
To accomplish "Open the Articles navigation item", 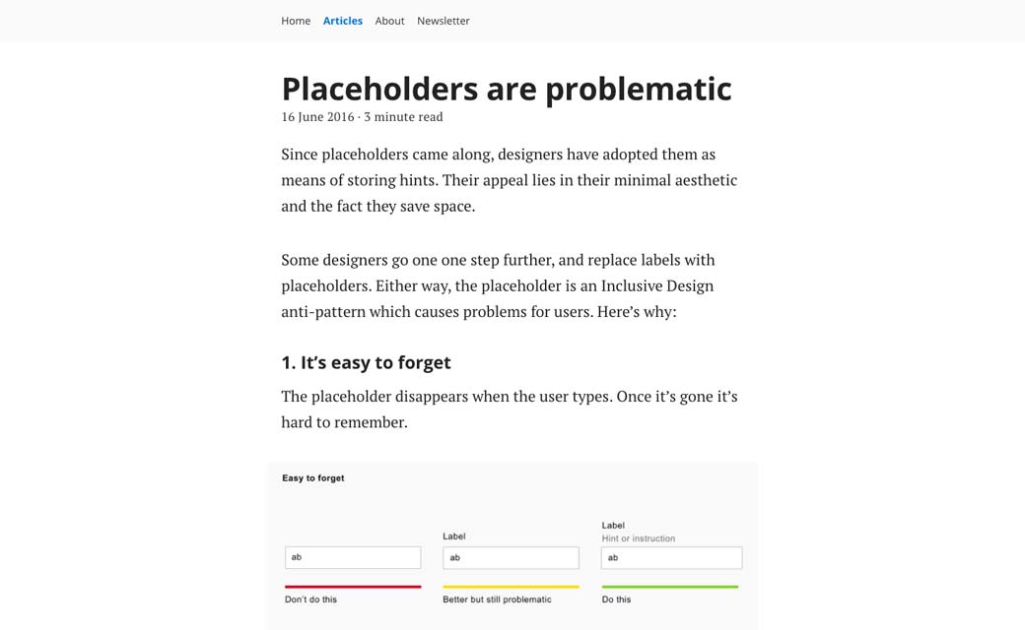I will 343,21.
